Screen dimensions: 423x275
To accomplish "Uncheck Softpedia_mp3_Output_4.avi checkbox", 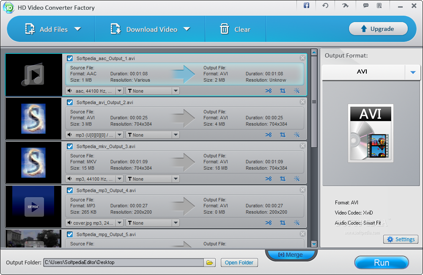I will click(70, 190).
